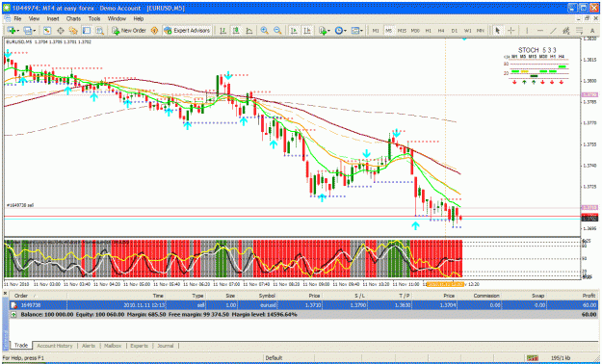Switch to Candlesticks chart display
This screenshot has width=602, height=364.
tap(236, 31)
